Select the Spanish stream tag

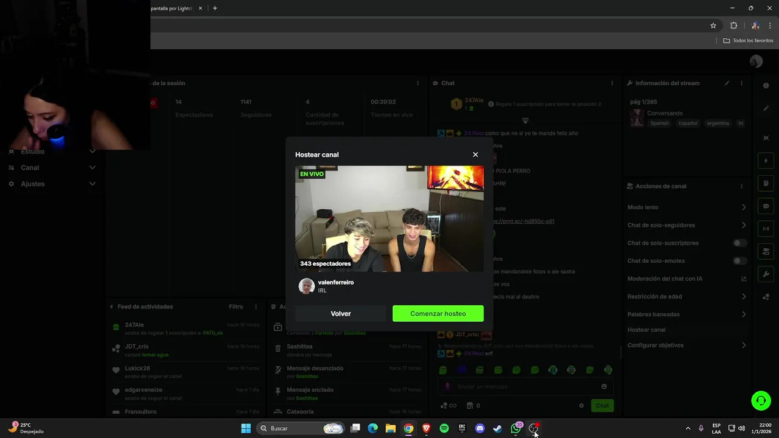pos(659,123)
